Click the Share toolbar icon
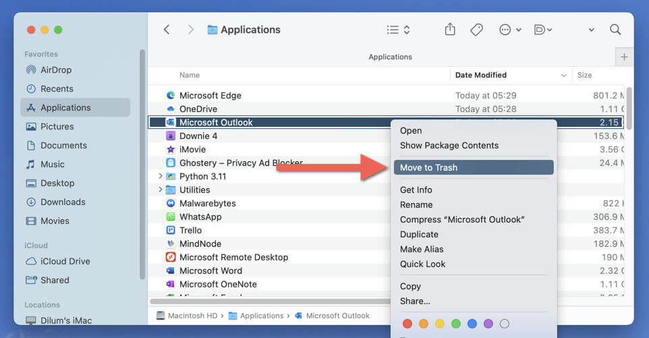649x338 pixels. 450,30
